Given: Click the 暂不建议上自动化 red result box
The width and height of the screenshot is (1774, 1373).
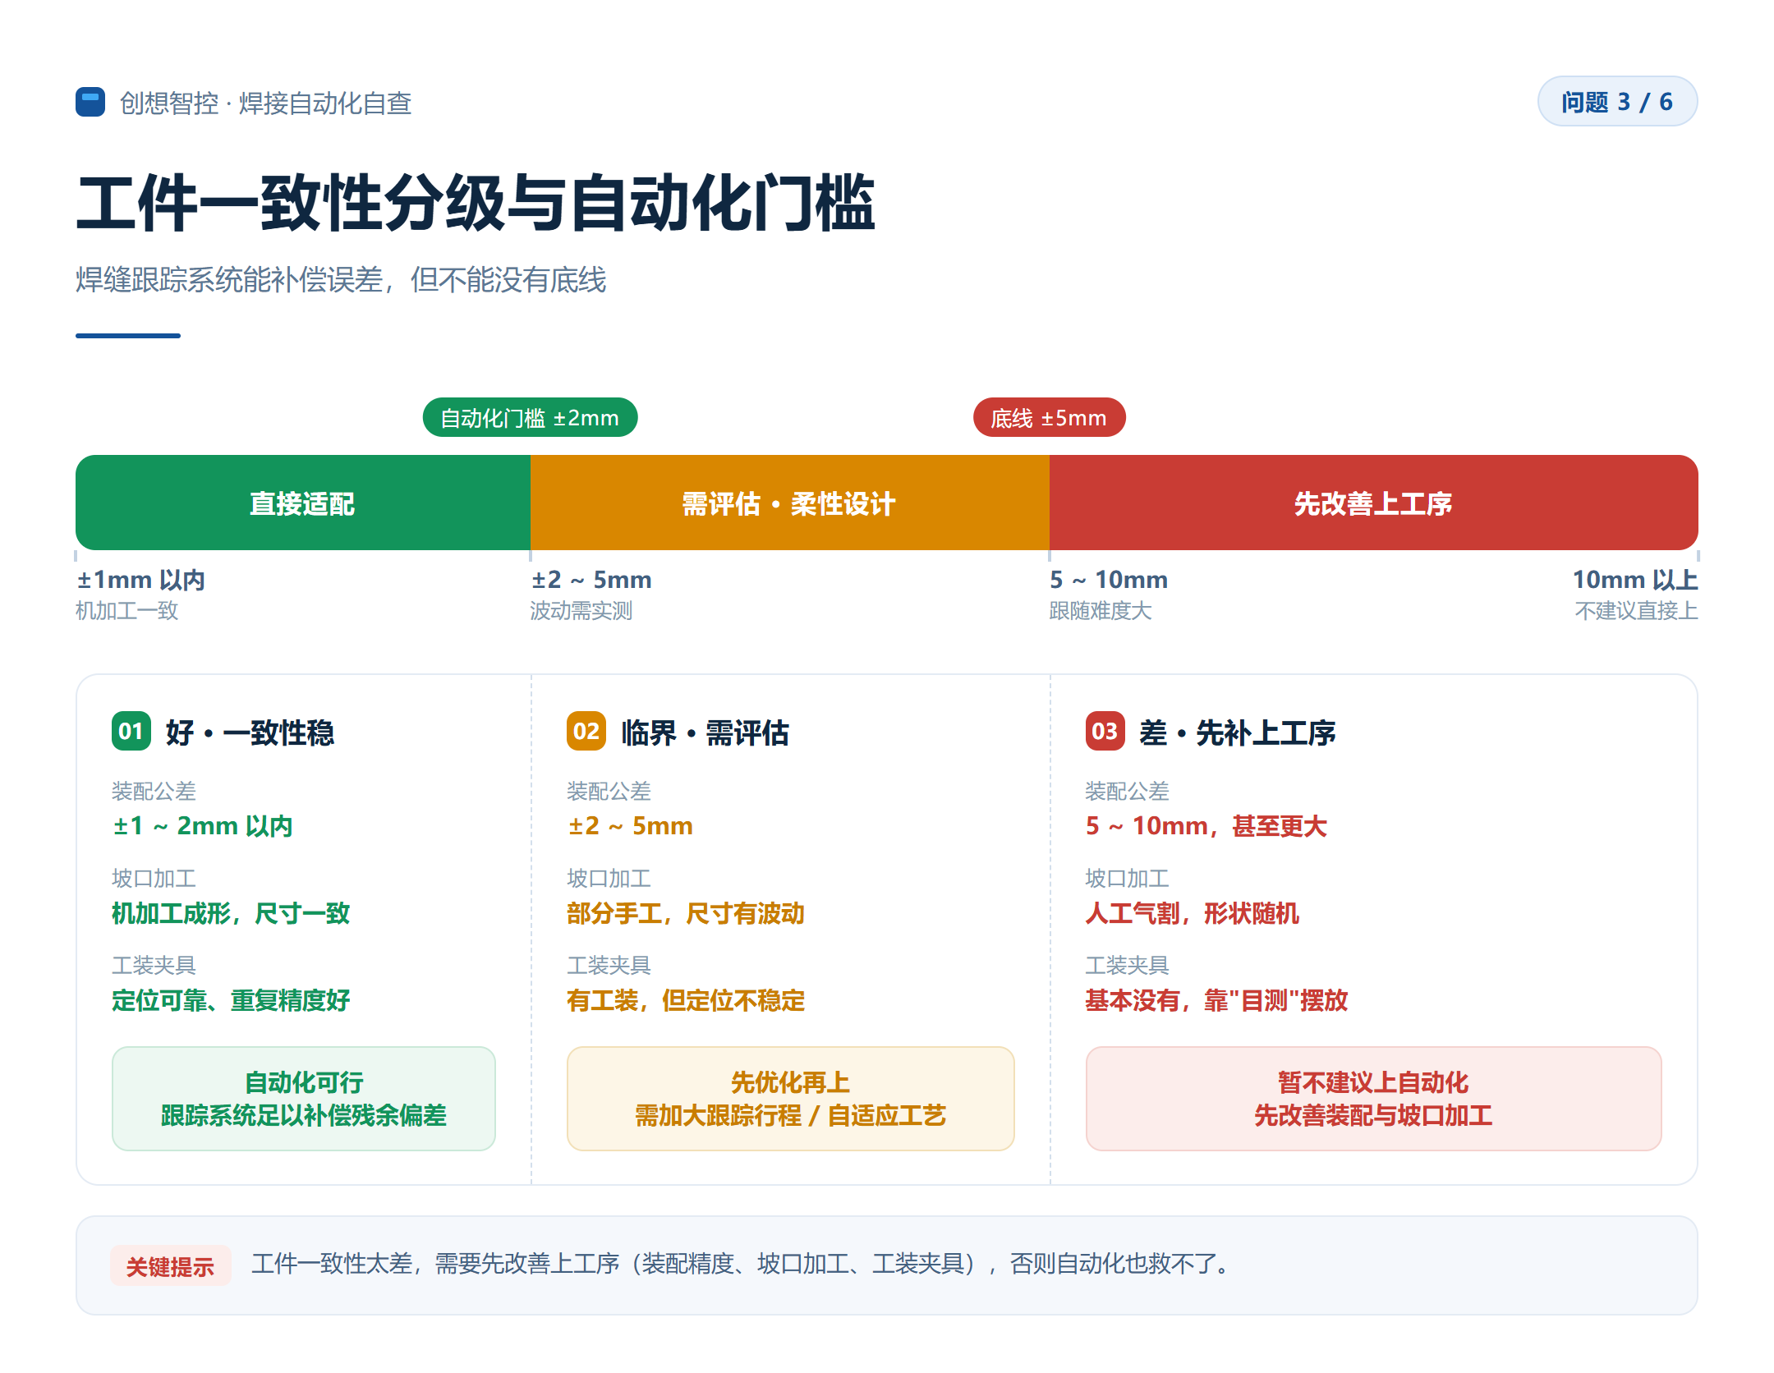Looking at the screenshot, I should tap(1373, 1099).
